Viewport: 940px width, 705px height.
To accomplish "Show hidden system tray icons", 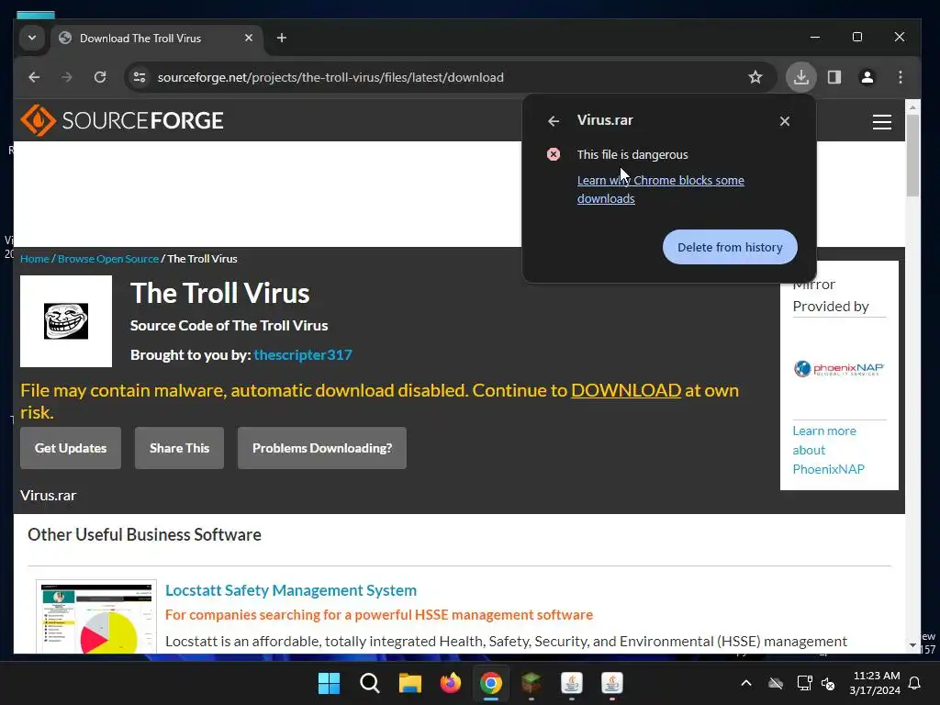I will click(x=745, y=683).
